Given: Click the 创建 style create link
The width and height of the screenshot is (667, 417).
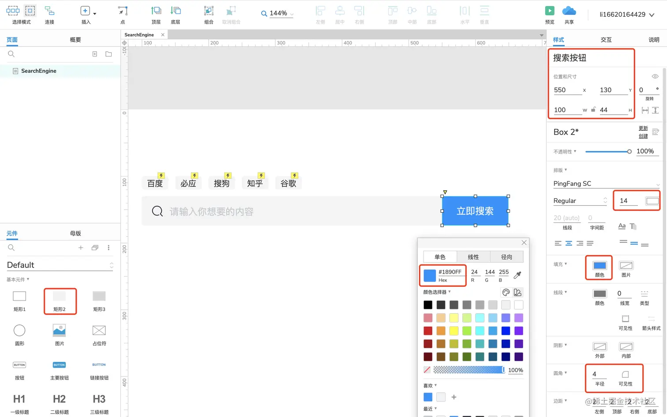Looking at the screenshot, I should pyautogui.click(x=643, y=136).
